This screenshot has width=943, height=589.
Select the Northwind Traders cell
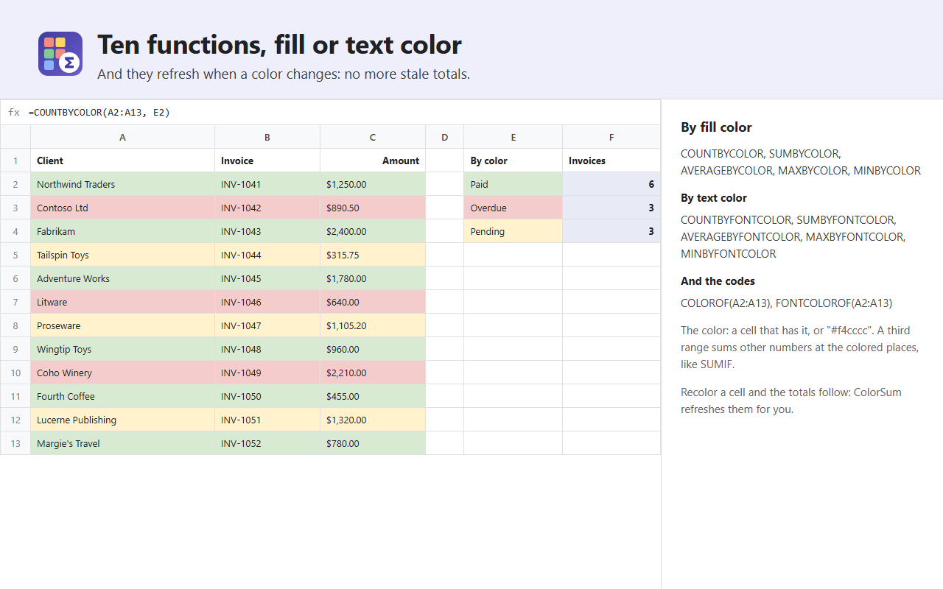pyautogui.click(x=122, y=184)
